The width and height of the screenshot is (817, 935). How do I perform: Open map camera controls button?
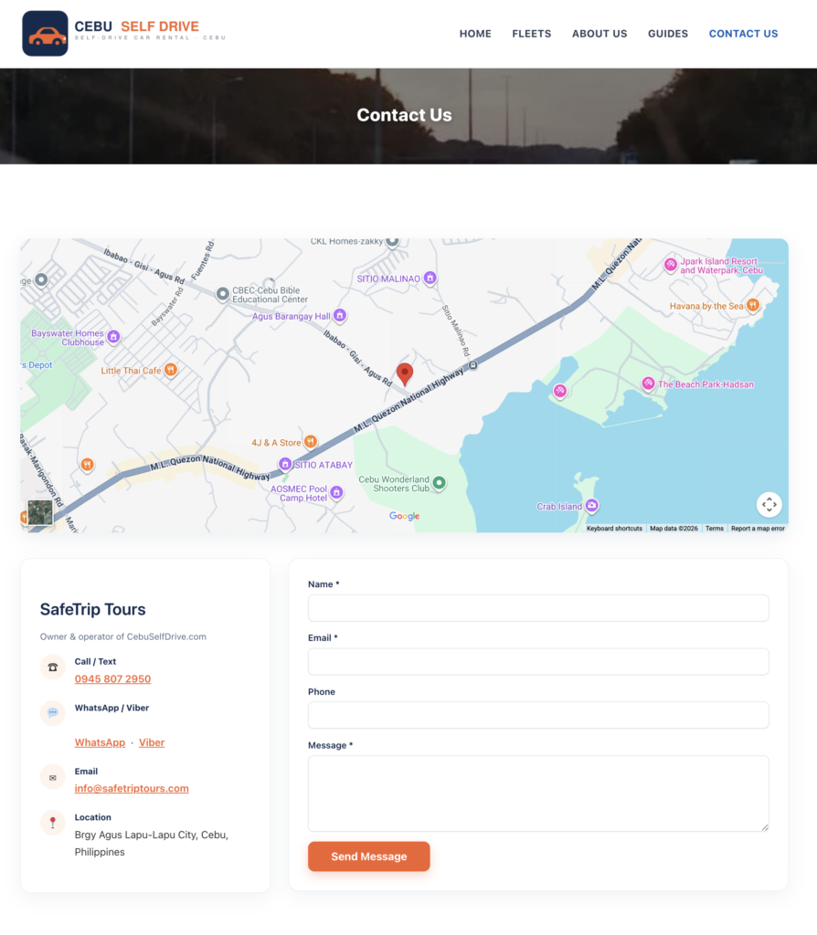[x=769, y=504]
